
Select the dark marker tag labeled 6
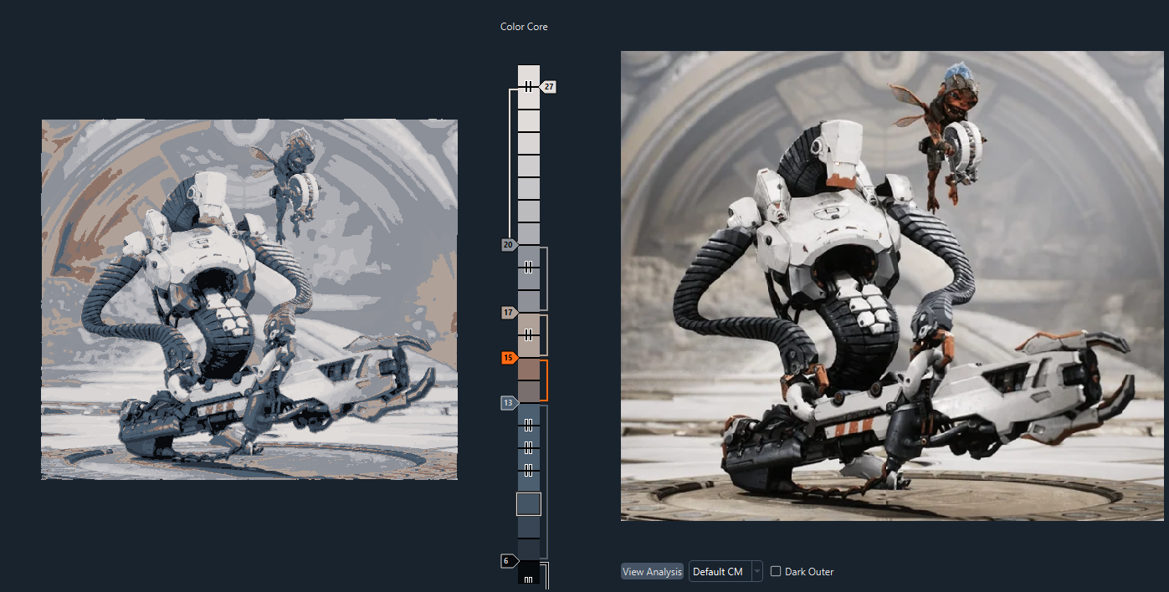(x=509, y=561)
